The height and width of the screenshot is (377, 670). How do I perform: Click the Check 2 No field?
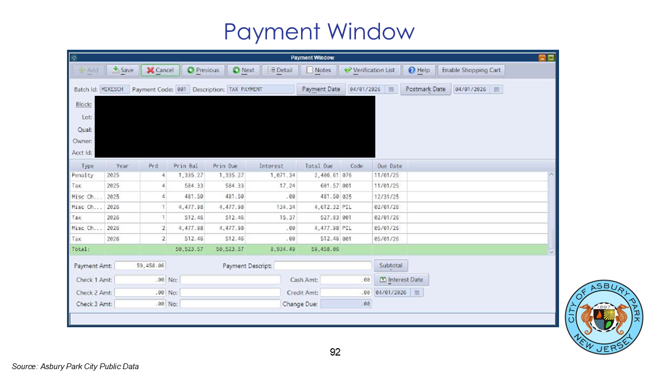coord(230,293)
